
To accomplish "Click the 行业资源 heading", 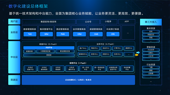I will tap(151, 65).
